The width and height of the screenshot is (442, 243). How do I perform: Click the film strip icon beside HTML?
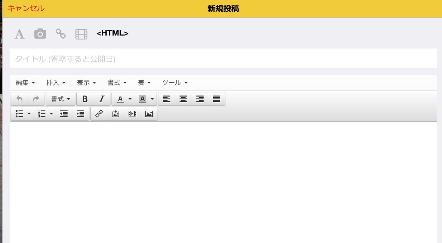point(81,34)
